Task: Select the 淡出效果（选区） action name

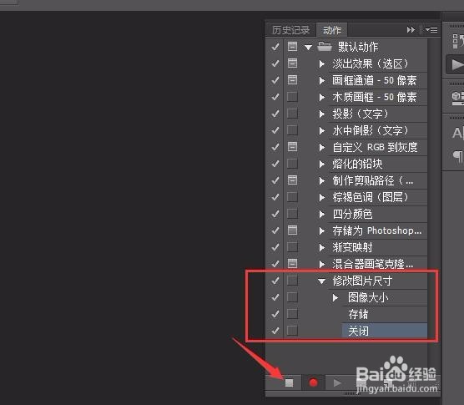Action: 371,63
